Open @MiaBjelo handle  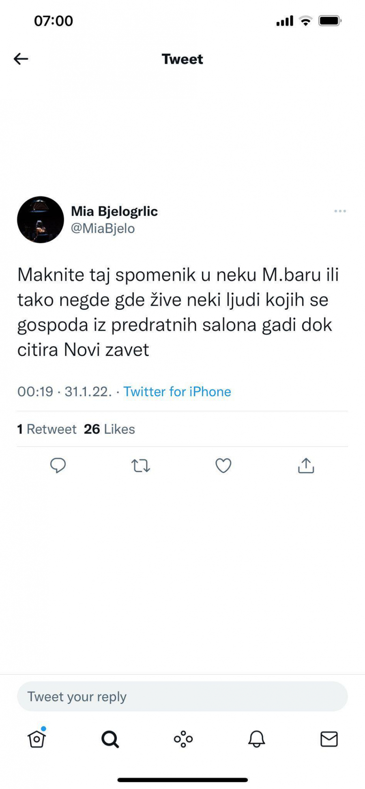[x=103, y=228]
